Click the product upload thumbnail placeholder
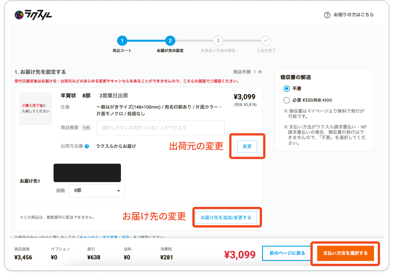This screenshot has width=393, height=273. click(x=36, y=108)
